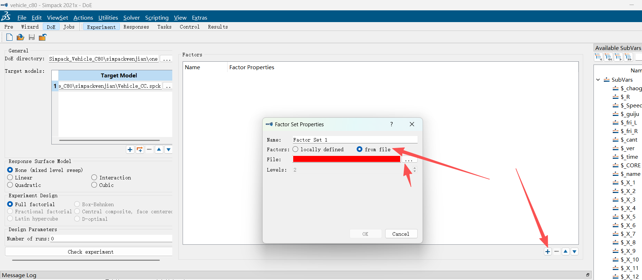Viewport: 642px width, 280px height.
Task: Open an existing DoE file icon
Action: coord(20,37)
